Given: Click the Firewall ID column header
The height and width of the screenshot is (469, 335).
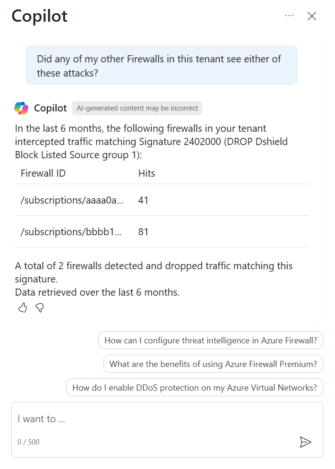Looking at the screenshot, I should pos(43,173).
